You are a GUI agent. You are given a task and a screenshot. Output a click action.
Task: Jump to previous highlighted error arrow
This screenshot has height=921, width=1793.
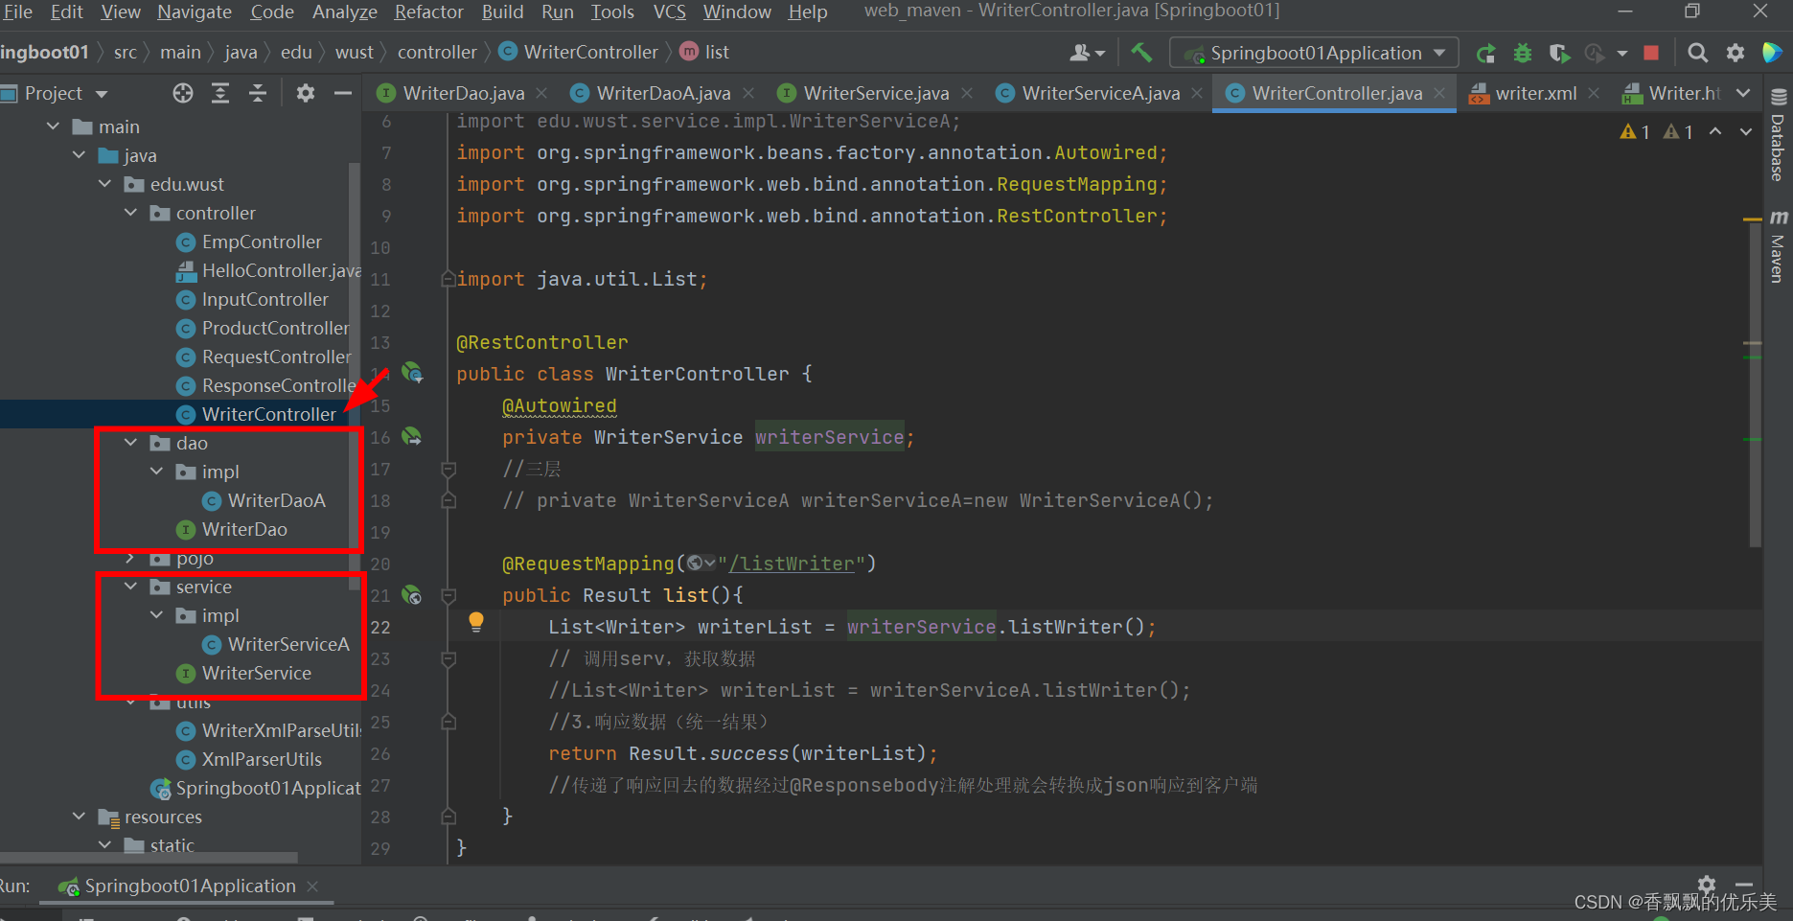tap(1715, 131)
